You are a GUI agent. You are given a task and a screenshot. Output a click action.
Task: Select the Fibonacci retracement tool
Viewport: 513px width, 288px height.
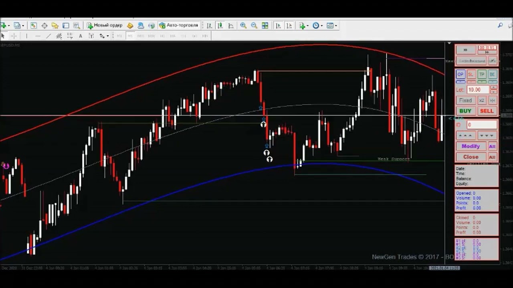click(70, 36)
